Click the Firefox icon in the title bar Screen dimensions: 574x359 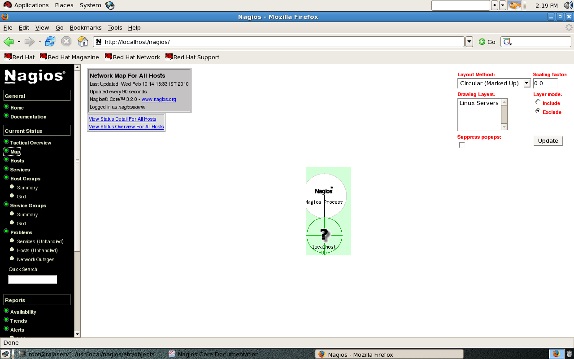tap(5, 17)
